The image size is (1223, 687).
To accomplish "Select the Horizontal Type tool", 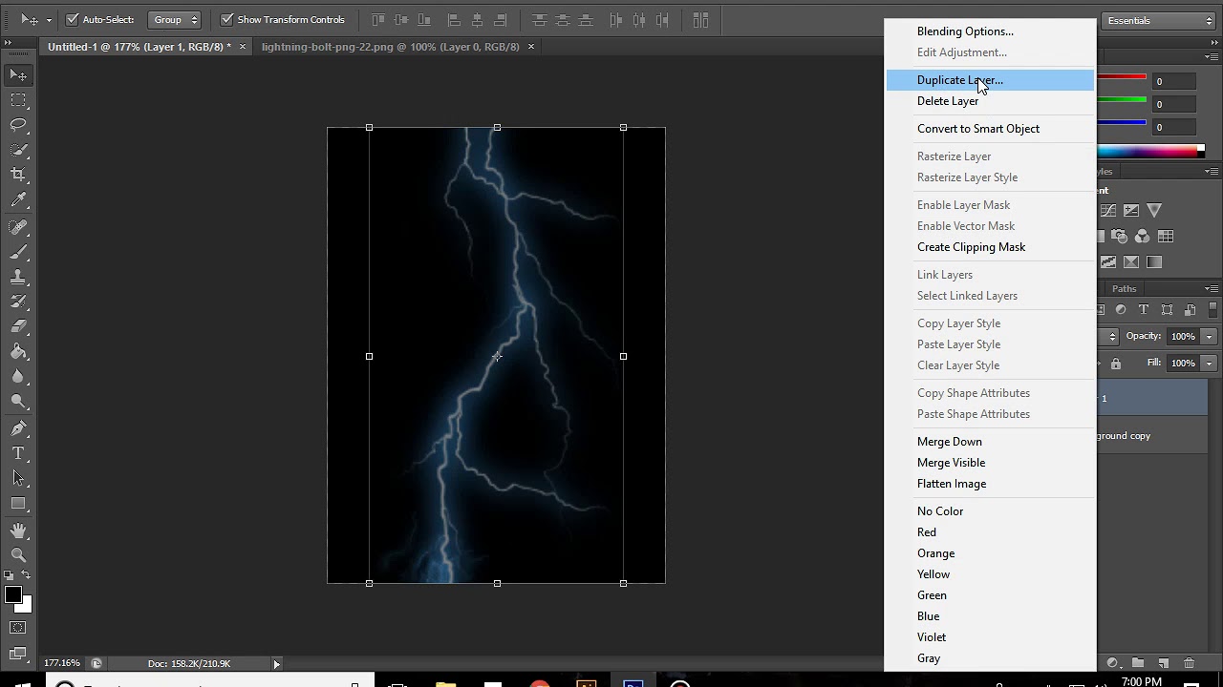I will pos(18,453).
